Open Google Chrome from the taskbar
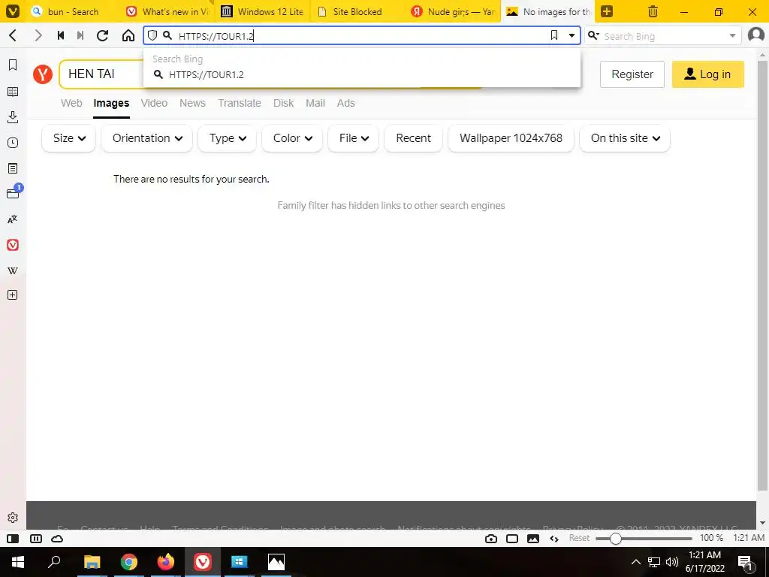Screen dimensions: 769x577 129,562
